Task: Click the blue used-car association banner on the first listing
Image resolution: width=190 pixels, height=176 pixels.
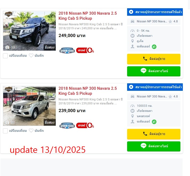Action: pyautogui.click(x=155, y=12)
